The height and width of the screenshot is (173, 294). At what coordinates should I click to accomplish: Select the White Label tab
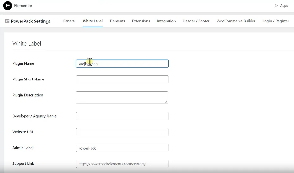(93, 21)
